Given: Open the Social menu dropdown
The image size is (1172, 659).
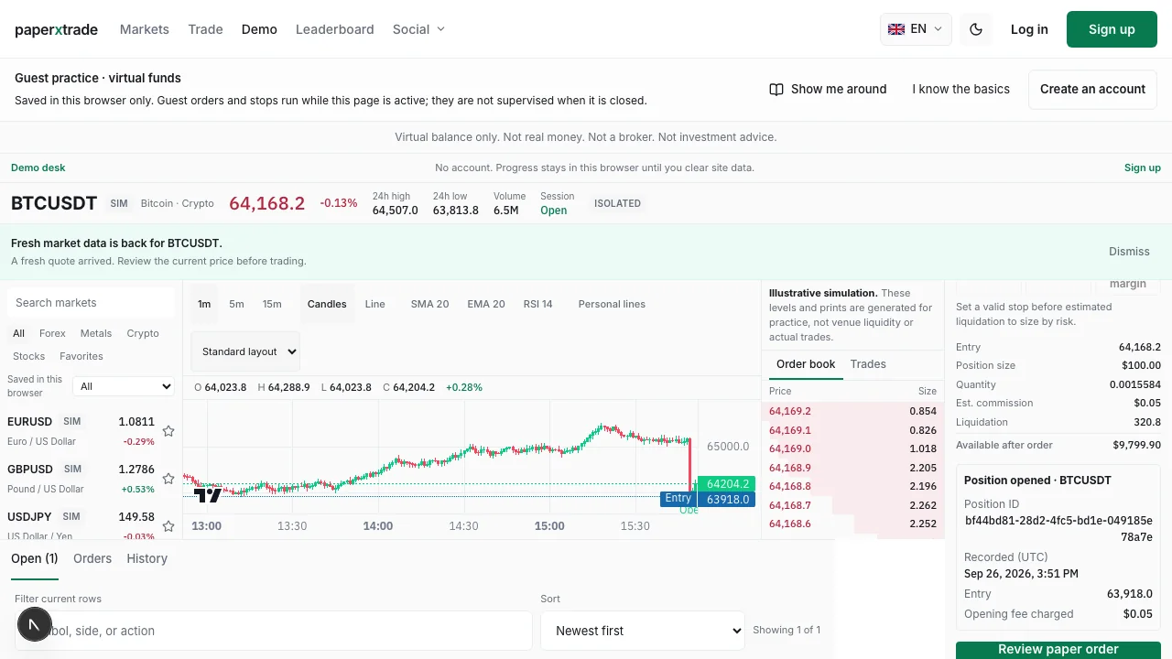Looking at the screenshot, I should 418,29.
